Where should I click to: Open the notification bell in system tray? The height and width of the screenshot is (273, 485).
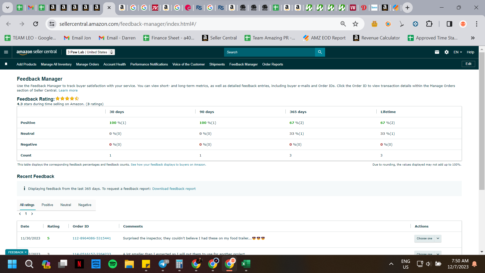[x=474, y=264]
